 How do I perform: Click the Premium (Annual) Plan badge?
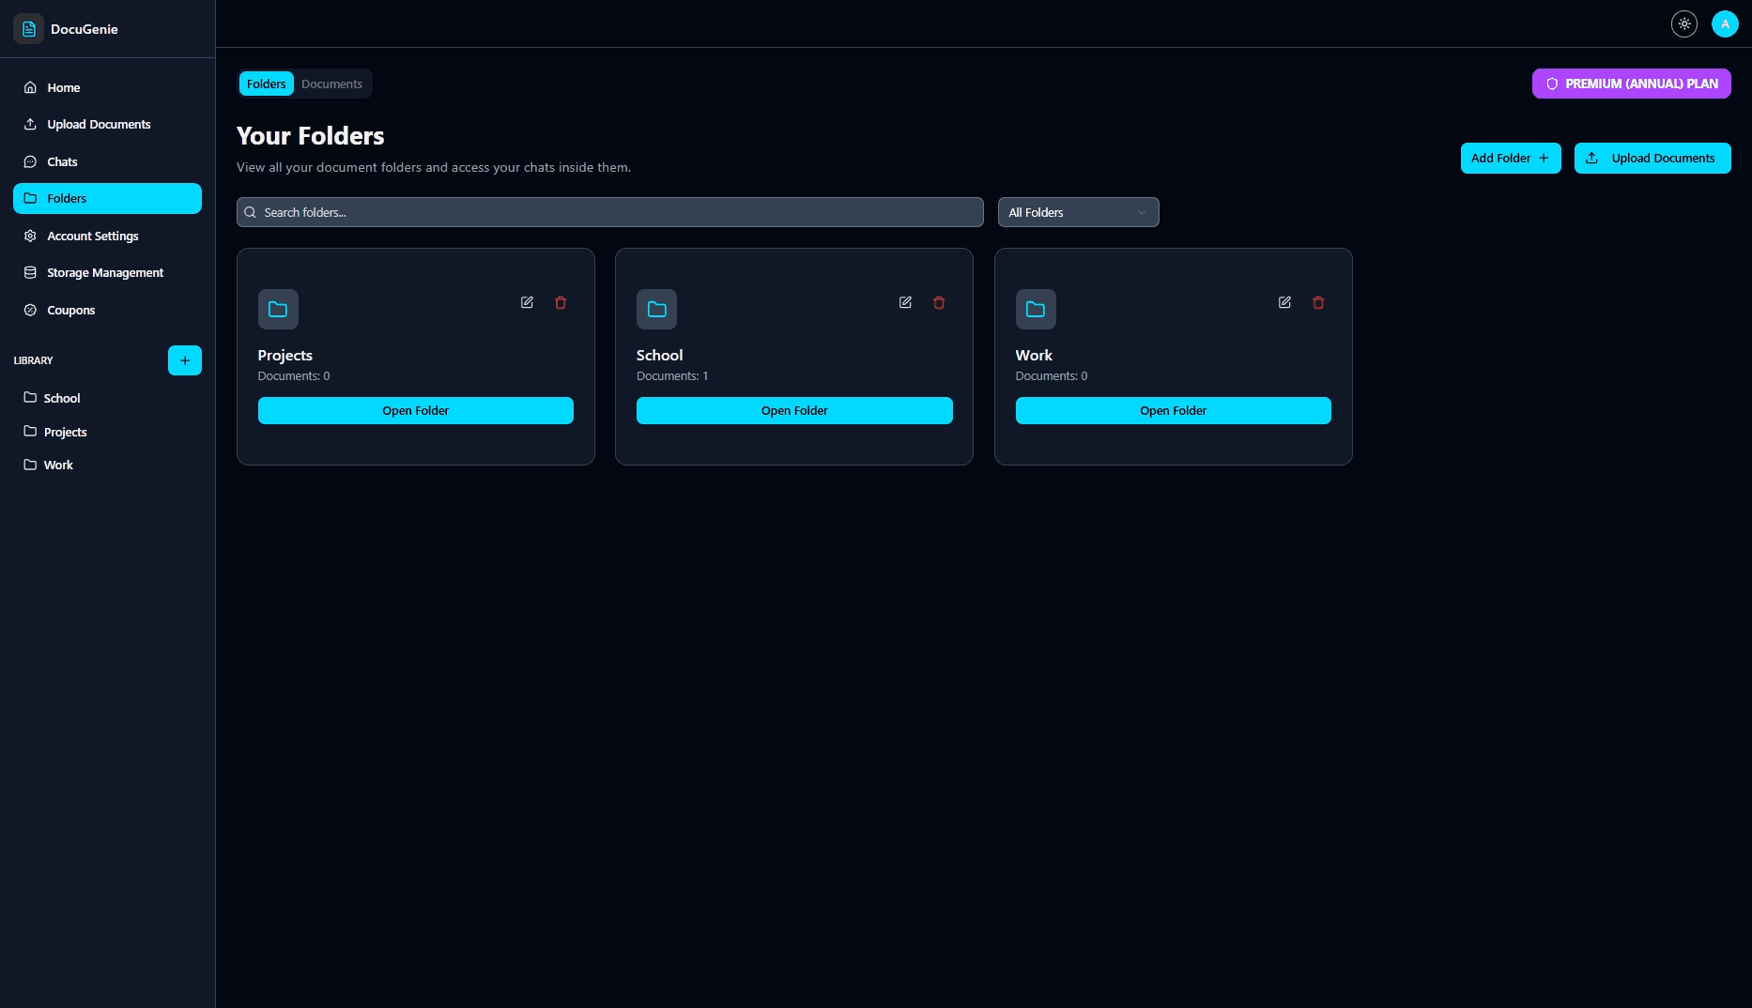(1631, 84)
